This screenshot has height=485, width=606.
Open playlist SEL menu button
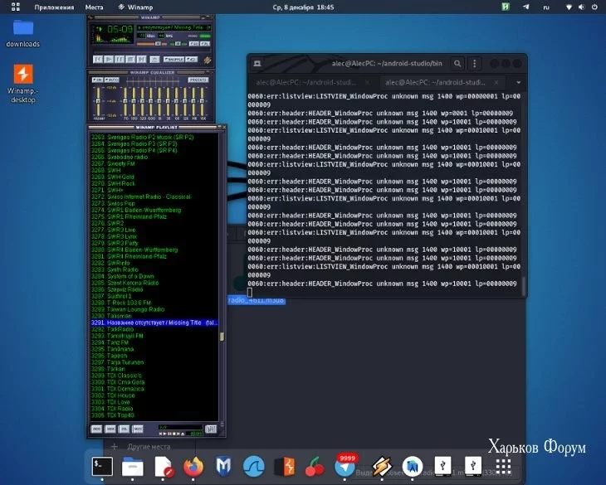click(x=124, y=429)
